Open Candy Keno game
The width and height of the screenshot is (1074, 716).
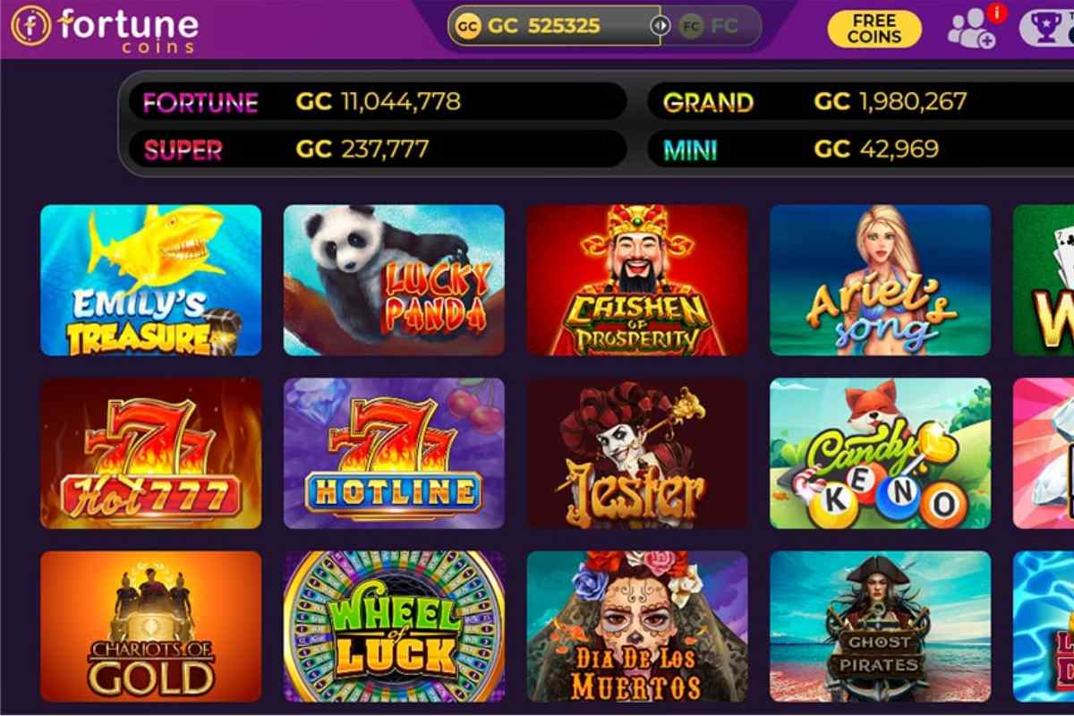coord(881,453)
